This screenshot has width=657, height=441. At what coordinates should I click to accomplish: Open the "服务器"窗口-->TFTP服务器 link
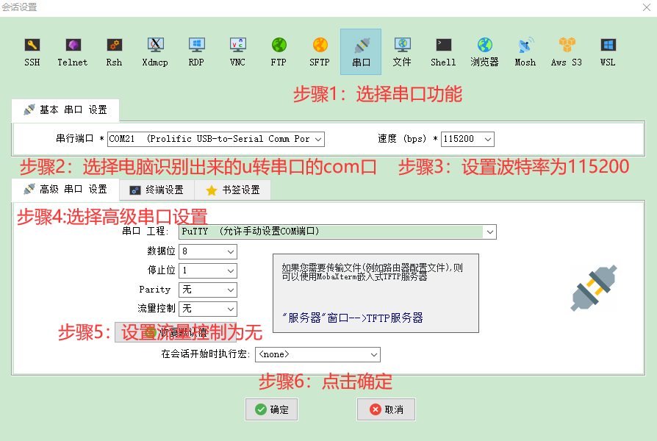point(353,318)
